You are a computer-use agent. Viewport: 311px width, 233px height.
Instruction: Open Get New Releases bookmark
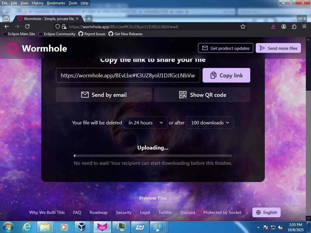125,34
